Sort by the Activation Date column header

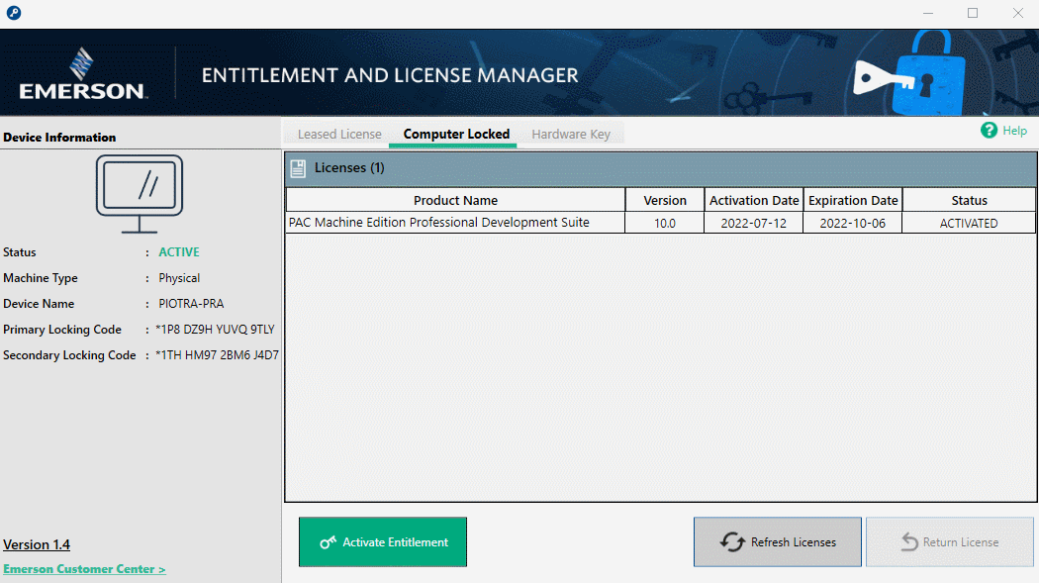click(x=754, y=200)
